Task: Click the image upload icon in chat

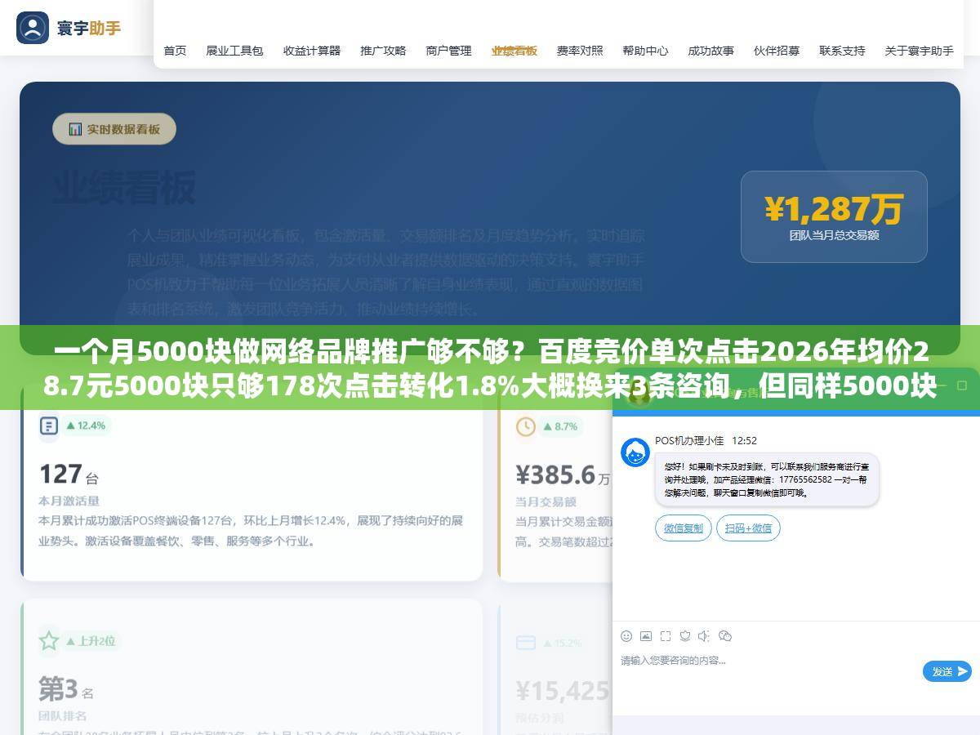Action: point(646,636)
